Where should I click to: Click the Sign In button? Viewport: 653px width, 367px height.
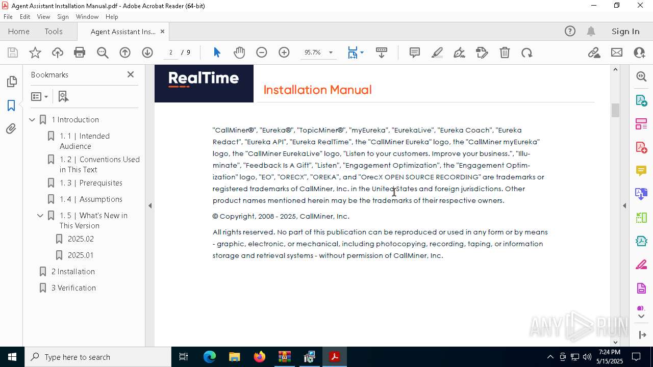tap(625, 32)
